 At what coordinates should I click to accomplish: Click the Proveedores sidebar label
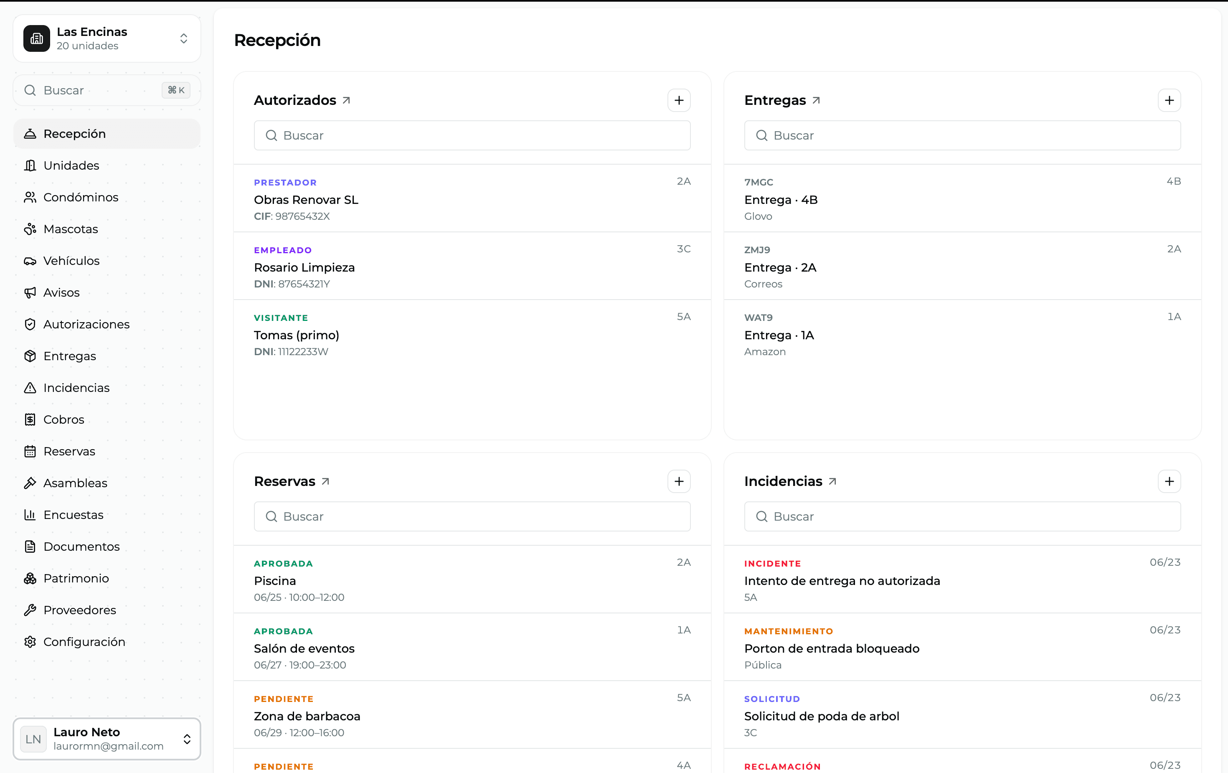79,610
